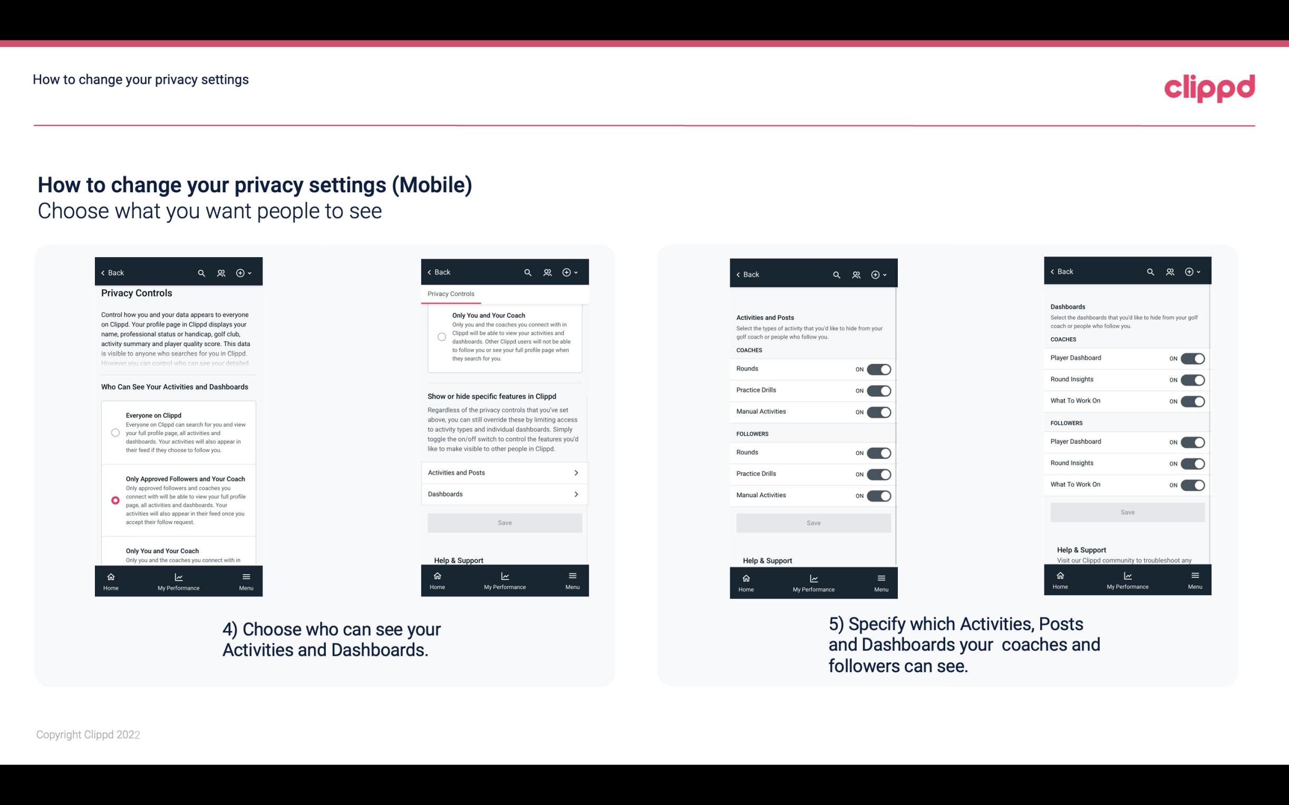
Task: Click the Privacy Controls tab
Action: coord(450,294)
